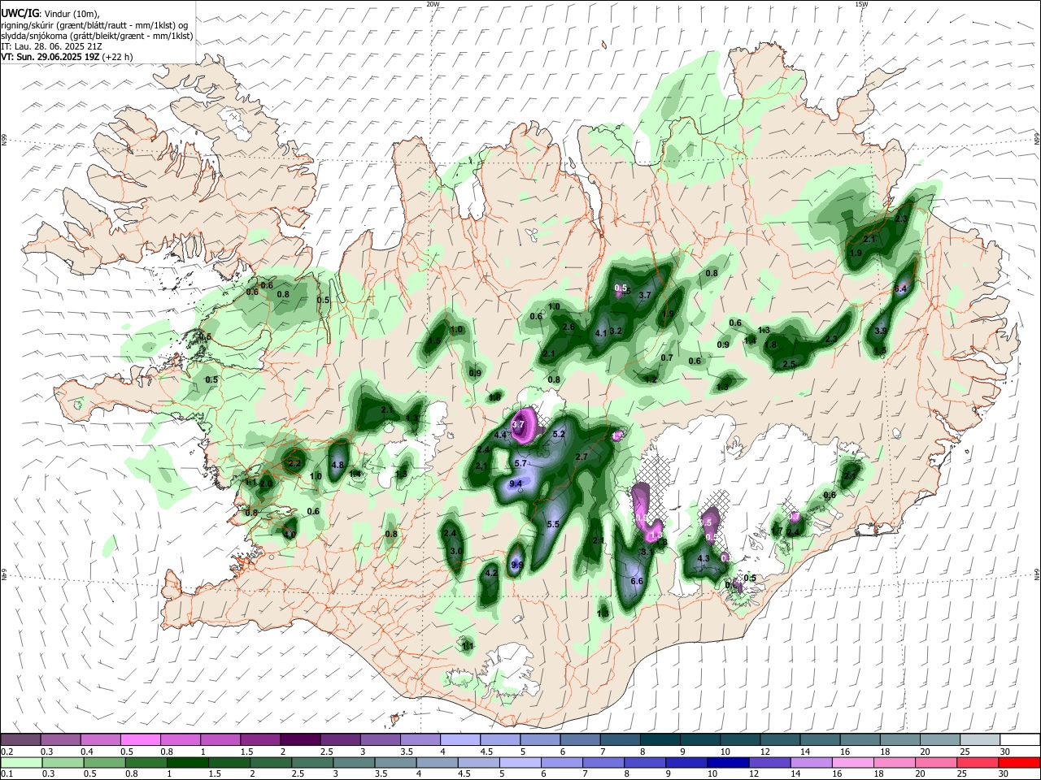Click the 5.2 precipitation value
The image size is (1041, 780).
pyautogui.click(x=559, y=435)
